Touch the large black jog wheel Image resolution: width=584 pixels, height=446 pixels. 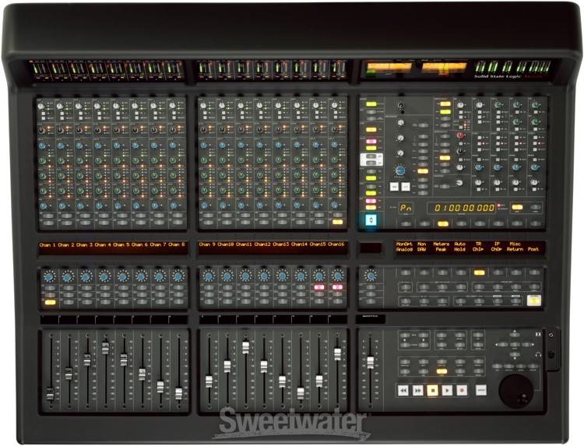point(516,391)
